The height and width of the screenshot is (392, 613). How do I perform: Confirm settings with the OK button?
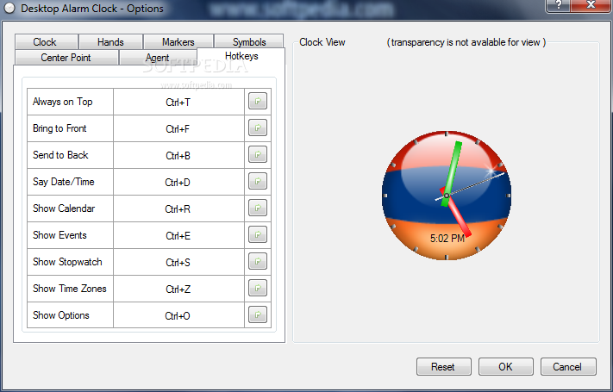(x=505, y=367)
